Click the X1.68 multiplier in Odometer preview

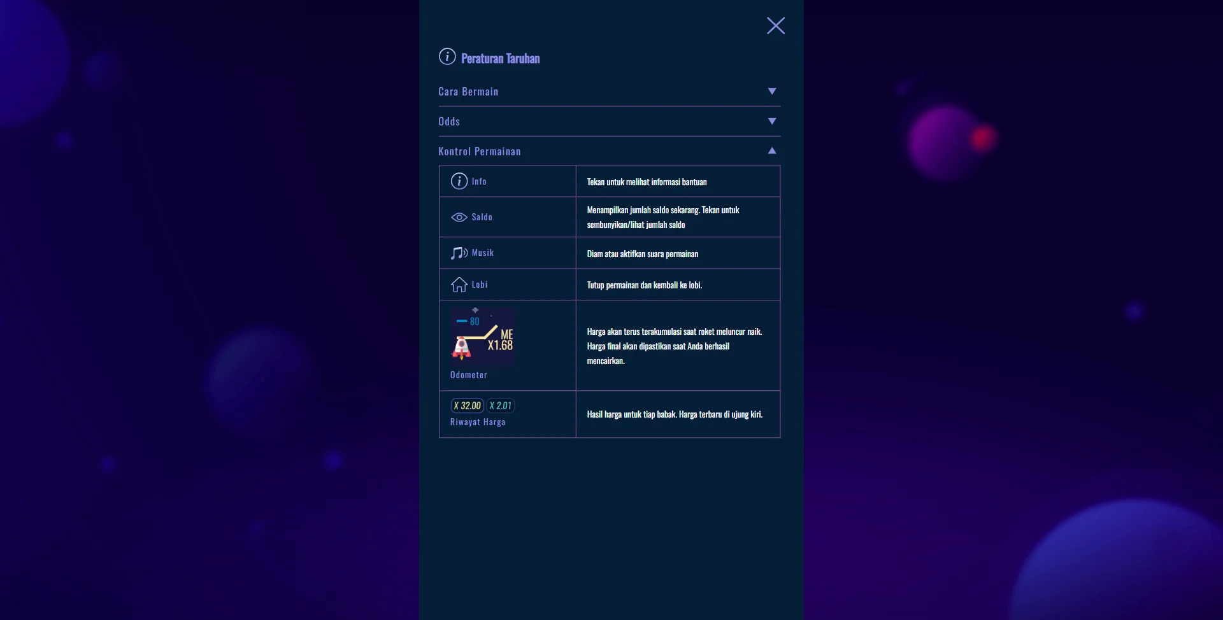click(x=500, y=346)
